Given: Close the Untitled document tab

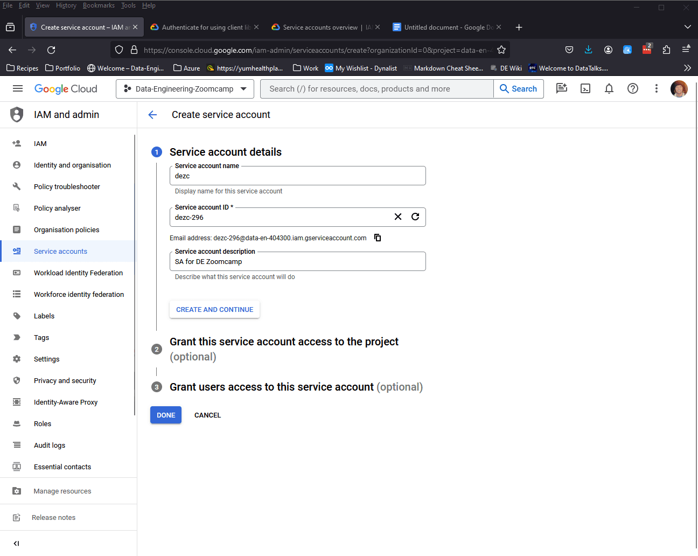Looking at the screenshot, I should tap(499, 27).
